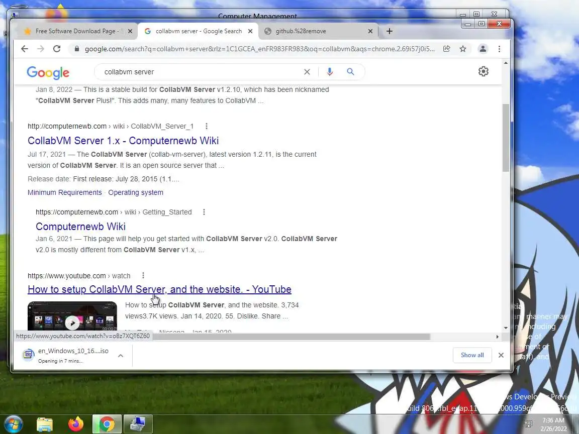Go to Google home via logo
579x434 pixels.
(x=48, y=73)
